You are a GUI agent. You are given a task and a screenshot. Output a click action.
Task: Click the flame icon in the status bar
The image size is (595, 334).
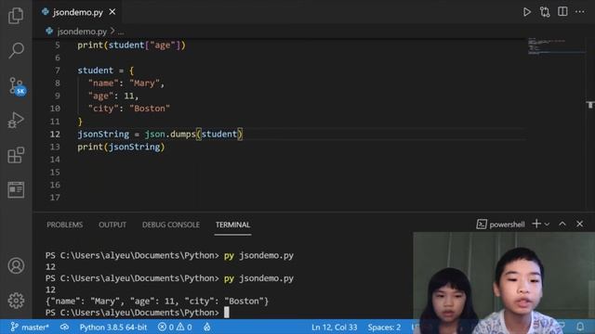(206, 328)
